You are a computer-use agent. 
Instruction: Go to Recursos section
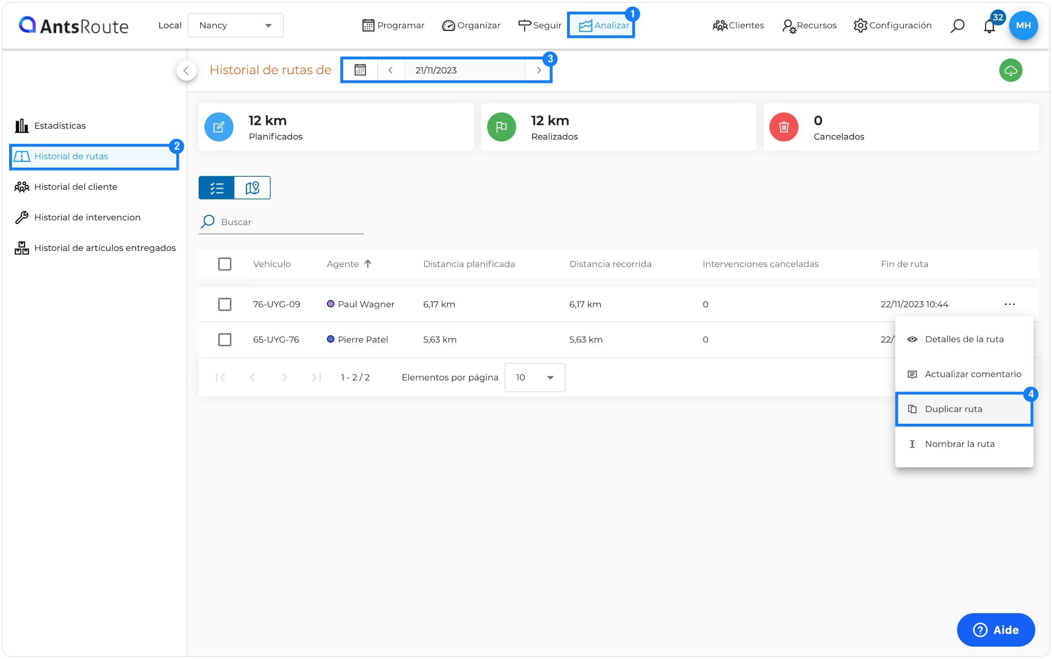pyautogui.click(x=809, y=25)
